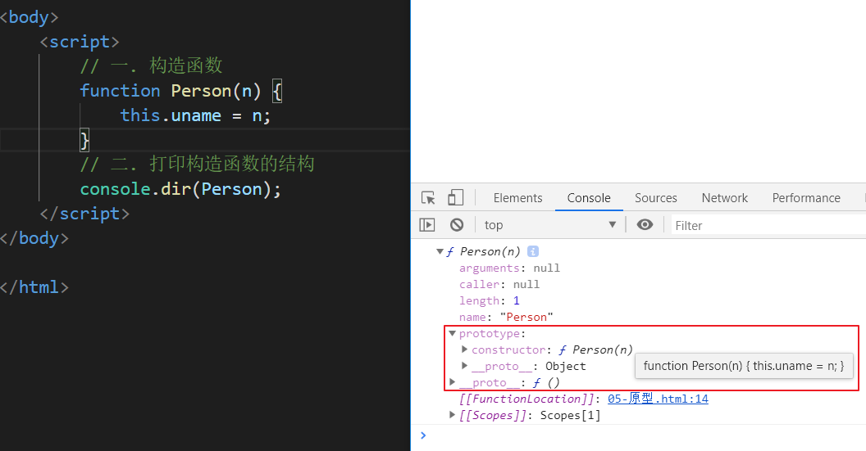This screenshot has width=866, height=451.
Task: Click the comment 打印构造函数的结构 line
Action: point(197,165)
